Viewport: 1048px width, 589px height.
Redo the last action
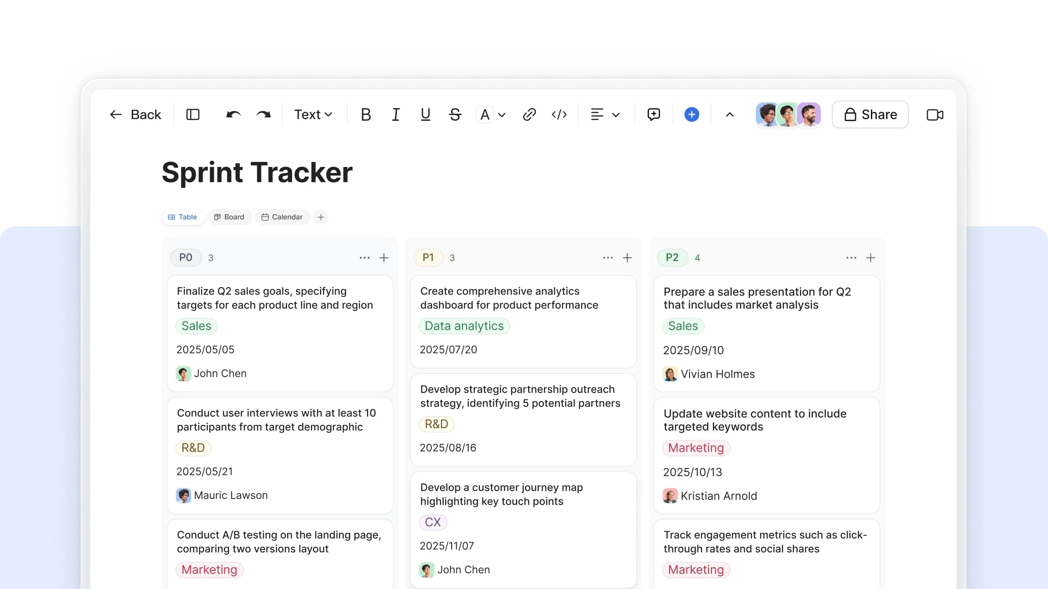point(263,115)
